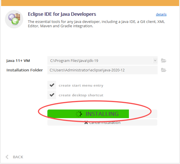Screen dimensions: 180x164
Task: Go BACK to the product list
Action: pos(14,157)
